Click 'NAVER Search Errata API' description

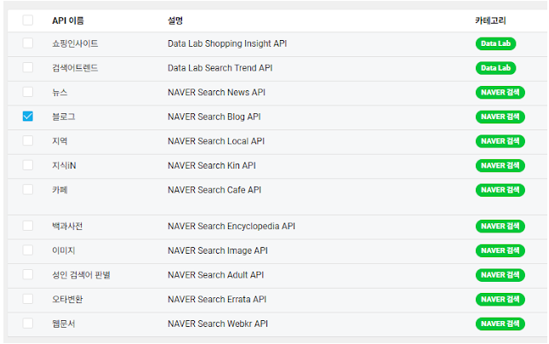[217, 299]
